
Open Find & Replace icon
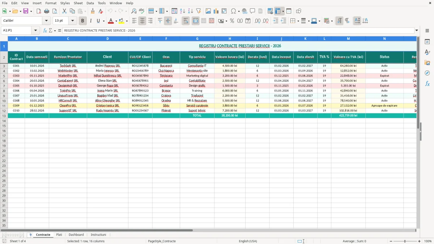134,11
